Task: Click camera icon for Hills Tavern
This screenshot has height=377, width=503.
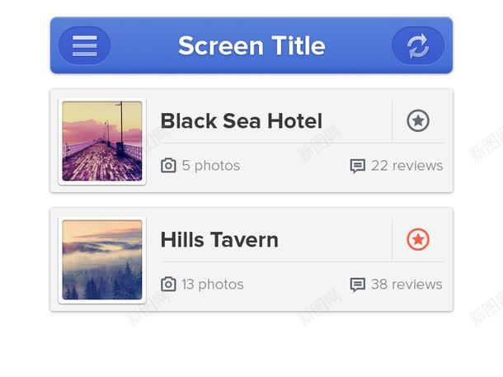Action: click(168, 285)
